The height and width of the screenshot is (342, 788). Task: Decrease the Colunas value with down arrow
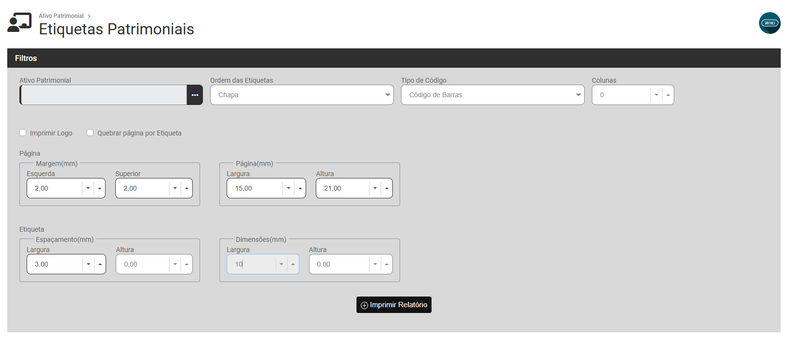656,95
